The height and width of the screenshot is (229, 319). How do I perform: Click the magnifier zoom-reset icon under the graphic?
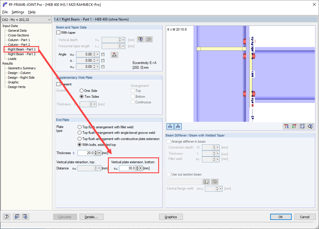tap(310, 126)
